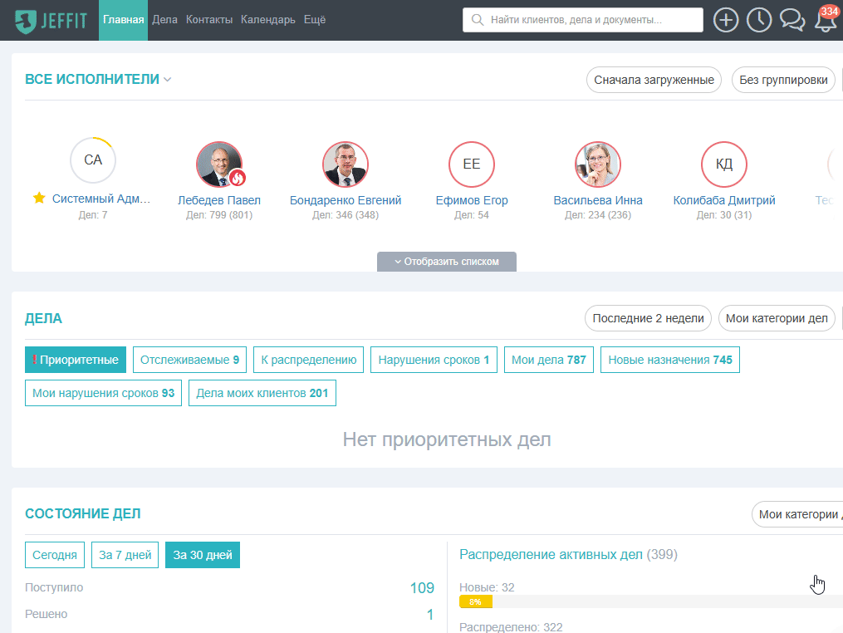This screenshot has height=633, width=843.
Task: Click the star next to Системный Адм
Action: [39, 198]
